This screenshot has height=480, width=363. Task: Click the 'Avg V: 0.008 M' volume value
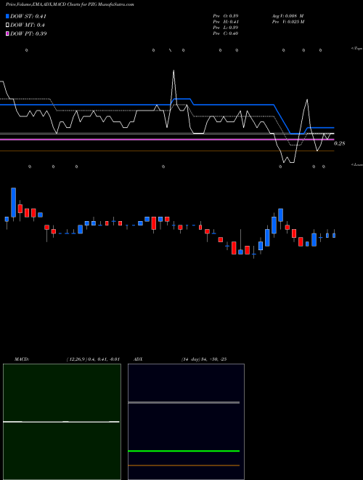click(287, 15)
